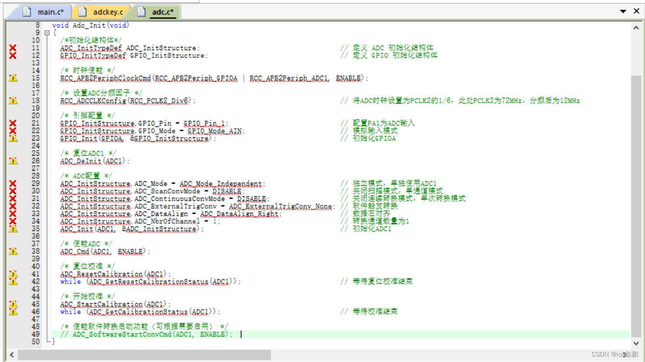
Task: Click the warning icon on line 15
Action: pyautogui.click(x=13, y=78)
